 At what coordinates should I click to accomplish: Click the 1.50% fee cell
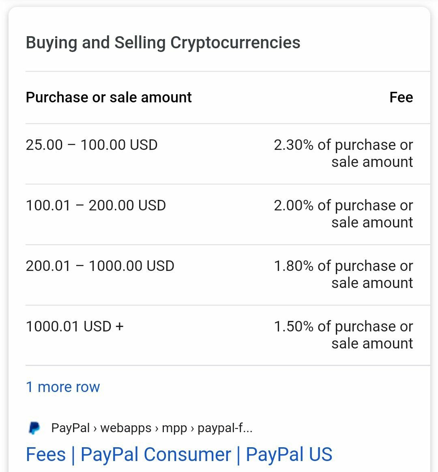coord(344,335)
